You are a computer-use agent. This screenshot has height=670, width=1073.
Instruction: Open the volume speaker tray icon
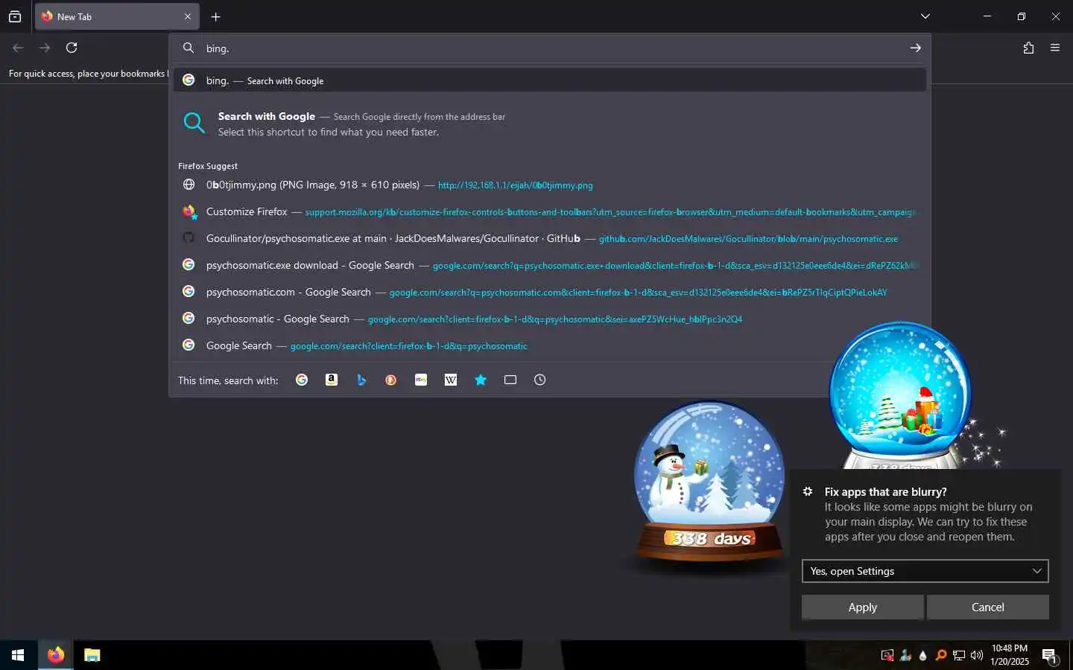click(977, 655)
